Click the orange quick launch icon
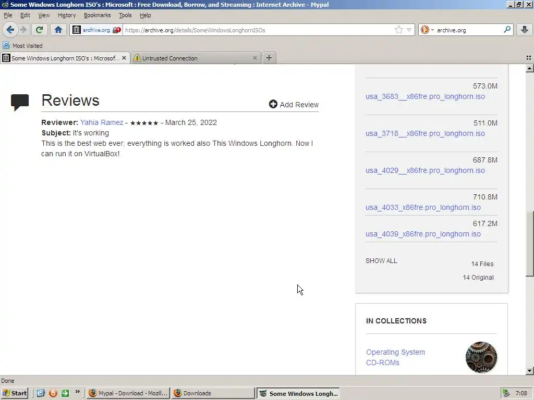Image resolution: width=534 pixels, height=400 pixels. coord(53,393)
